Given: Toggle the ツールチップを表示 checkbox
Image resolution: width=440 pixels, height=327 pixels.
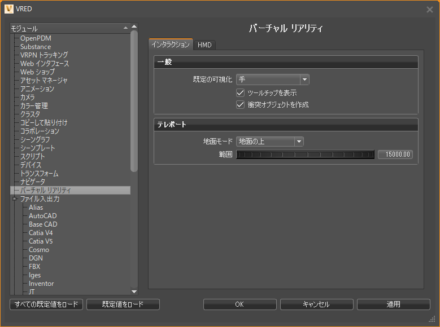Looking at the screenshot, I should coord(240,93).
